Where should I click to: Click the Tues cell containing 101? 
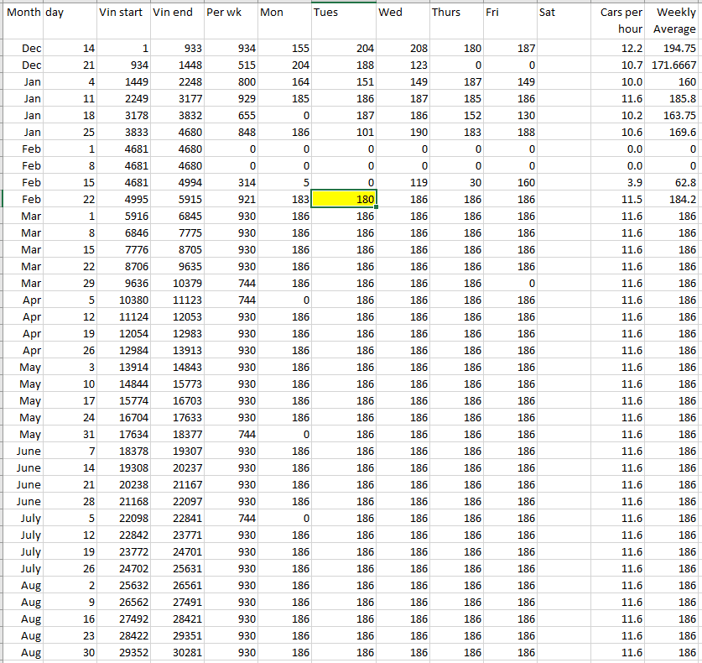[343, 133]
